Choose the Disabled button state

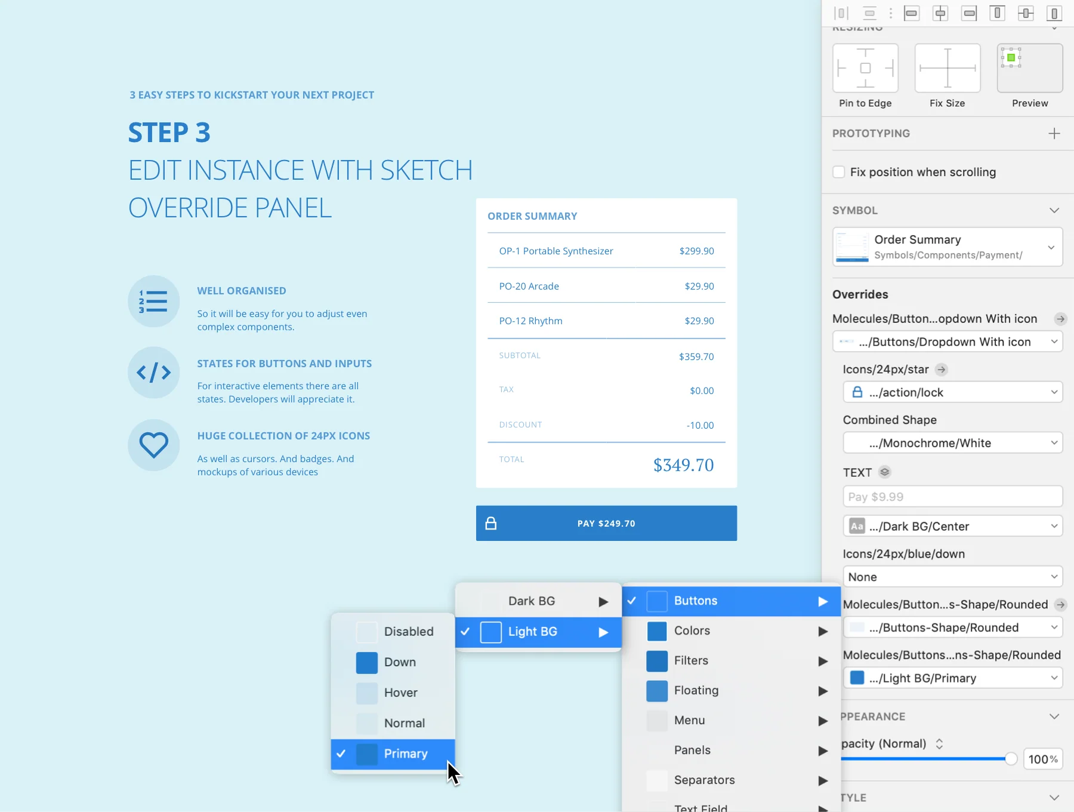coord(393,632)
